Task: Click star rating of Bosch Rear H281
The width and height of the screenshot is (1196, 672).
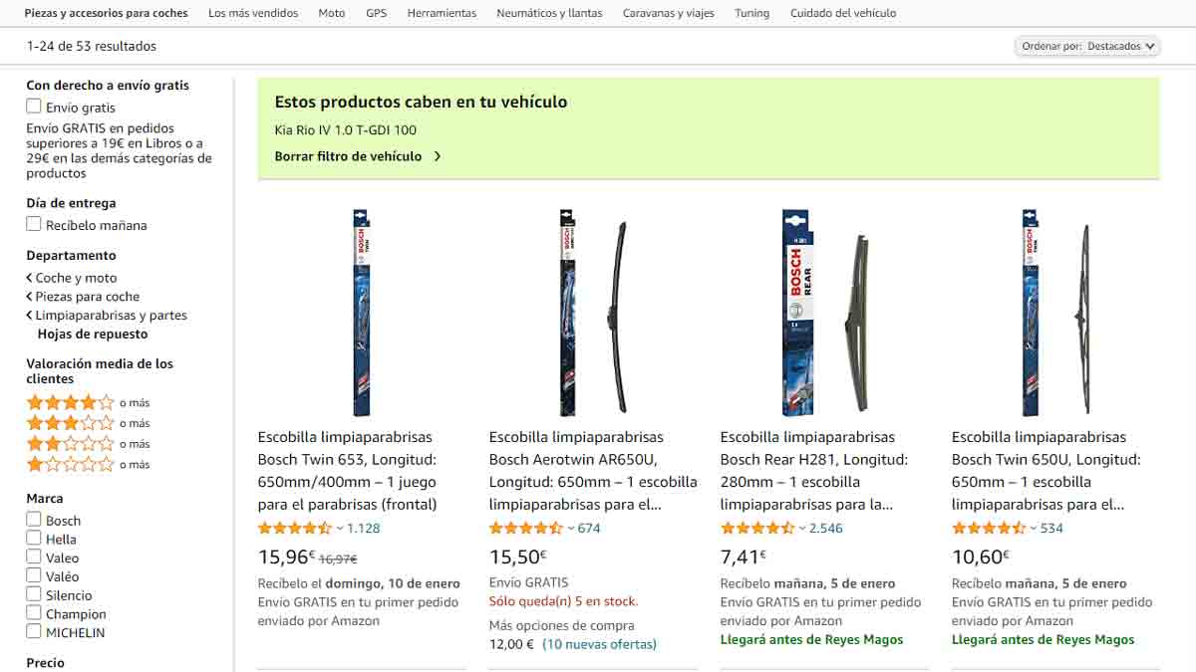Action: pyautogui.click(x=757, y=528)
